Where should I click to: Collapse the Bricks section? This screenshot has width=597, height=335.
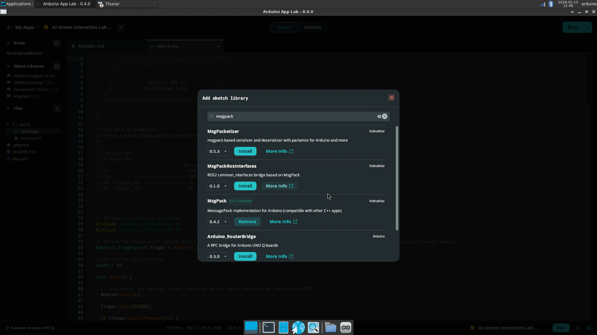point(8,43)
